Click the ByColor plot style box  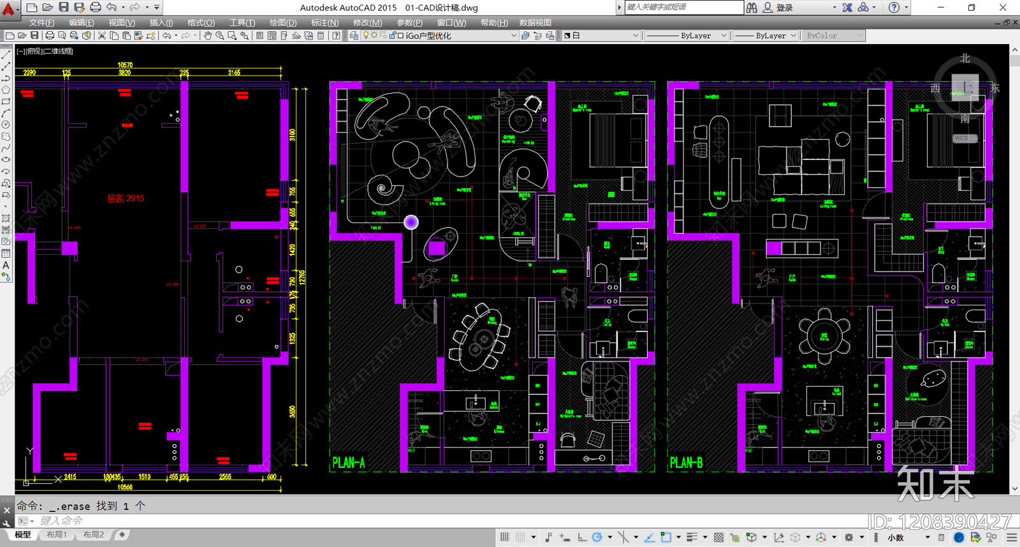(x=834, y=36)
